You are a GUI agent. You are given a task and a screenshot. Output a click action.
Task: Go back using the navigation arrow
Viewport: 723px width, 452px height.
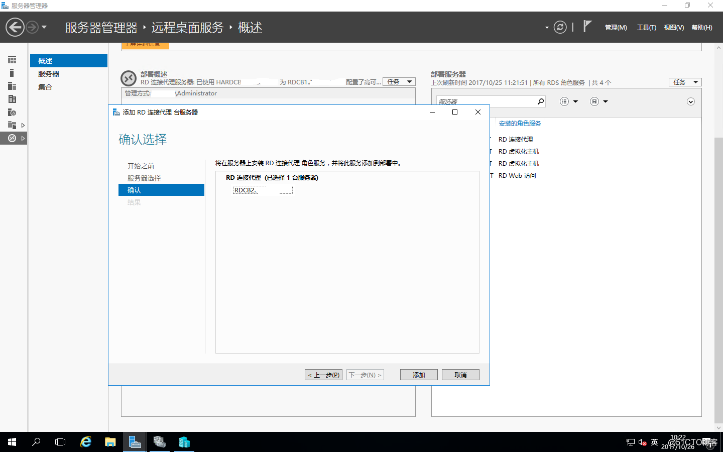click(15, 27)
